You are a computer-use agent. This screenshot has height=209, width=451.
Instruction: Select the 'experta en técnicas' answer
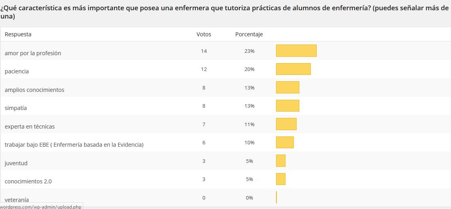(x=30, y=127)
